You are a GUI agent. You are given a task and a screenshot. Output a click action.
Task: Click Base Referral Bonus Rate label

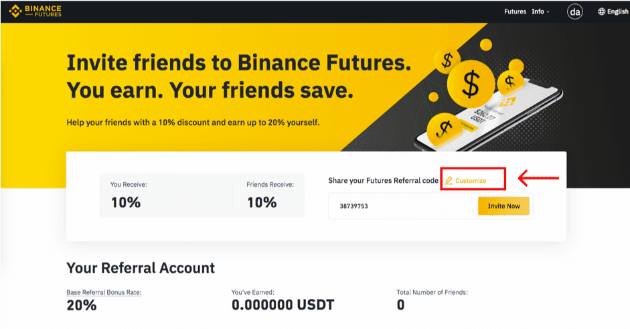coord(104,292)
